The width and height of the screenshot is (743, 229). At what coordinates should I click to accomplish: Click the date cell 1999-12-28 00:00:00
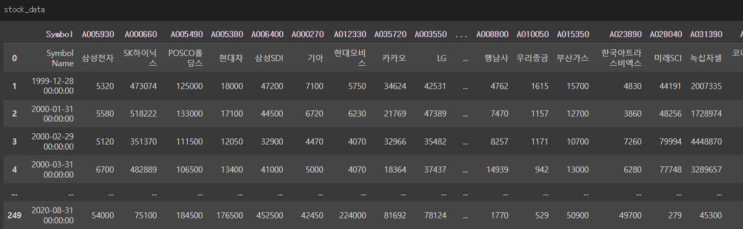(x=53, y=86)
